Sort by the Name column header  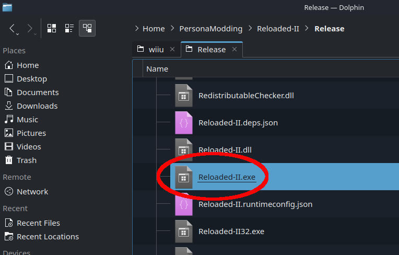click(157, 69)
